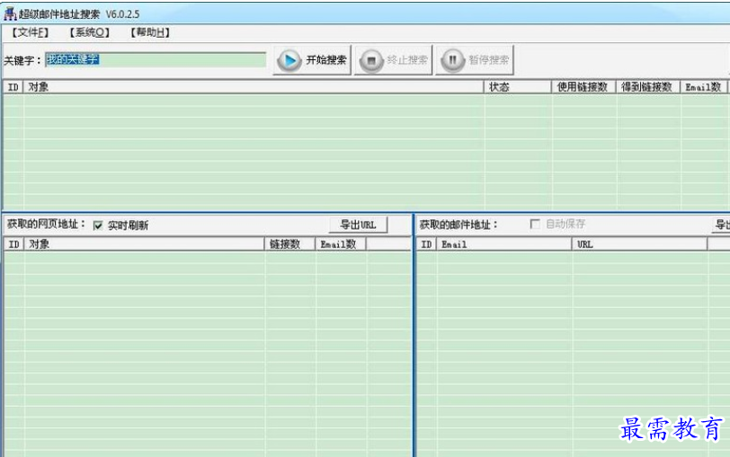The image size is (730, 457).
Task: Click the stop icon for 终止搜索
Action: [371, 60]
